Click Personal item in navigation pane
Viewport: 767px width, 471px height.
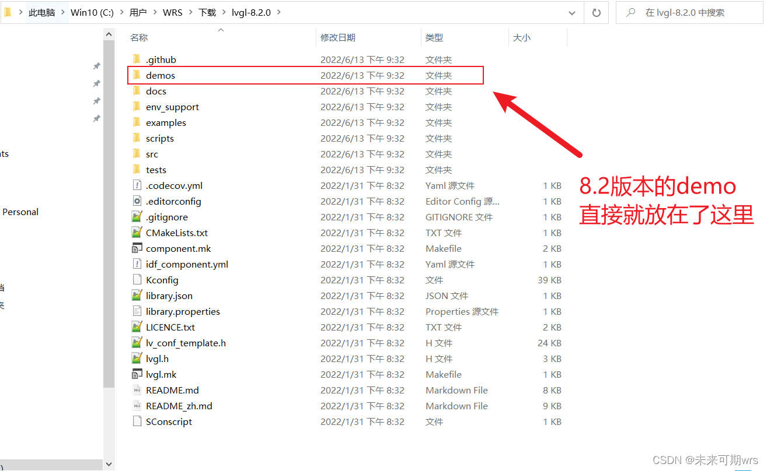20,212
